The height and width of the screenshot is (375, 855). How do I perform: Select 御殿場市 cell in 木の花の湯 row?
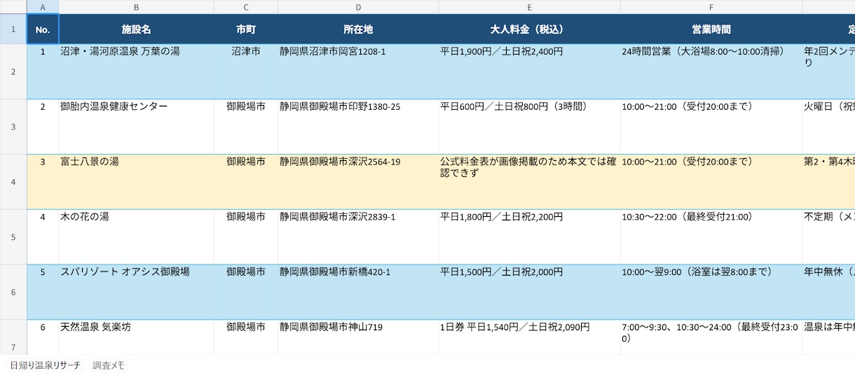pos(246,237)
